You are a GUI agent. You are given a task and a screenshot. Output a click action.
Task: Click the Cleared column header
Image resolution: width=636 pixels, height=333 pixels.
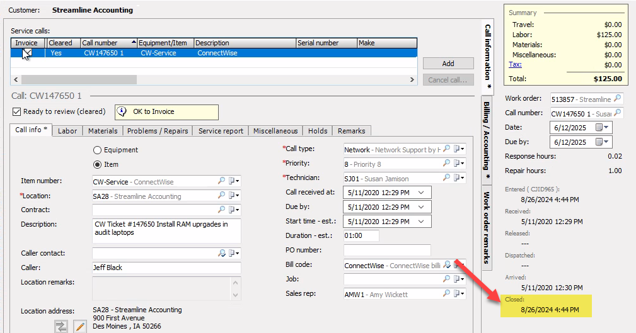point(63,43)
